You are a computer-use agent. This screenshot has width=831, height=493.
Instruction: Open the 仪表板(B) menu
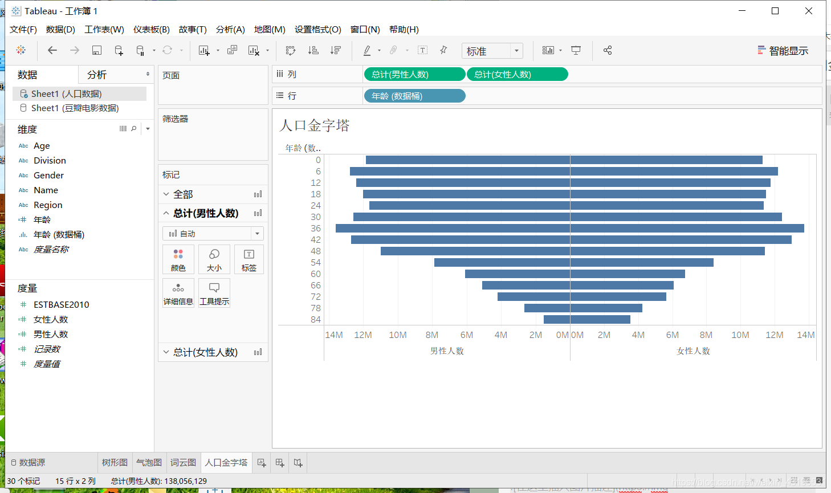click(152, 29)
